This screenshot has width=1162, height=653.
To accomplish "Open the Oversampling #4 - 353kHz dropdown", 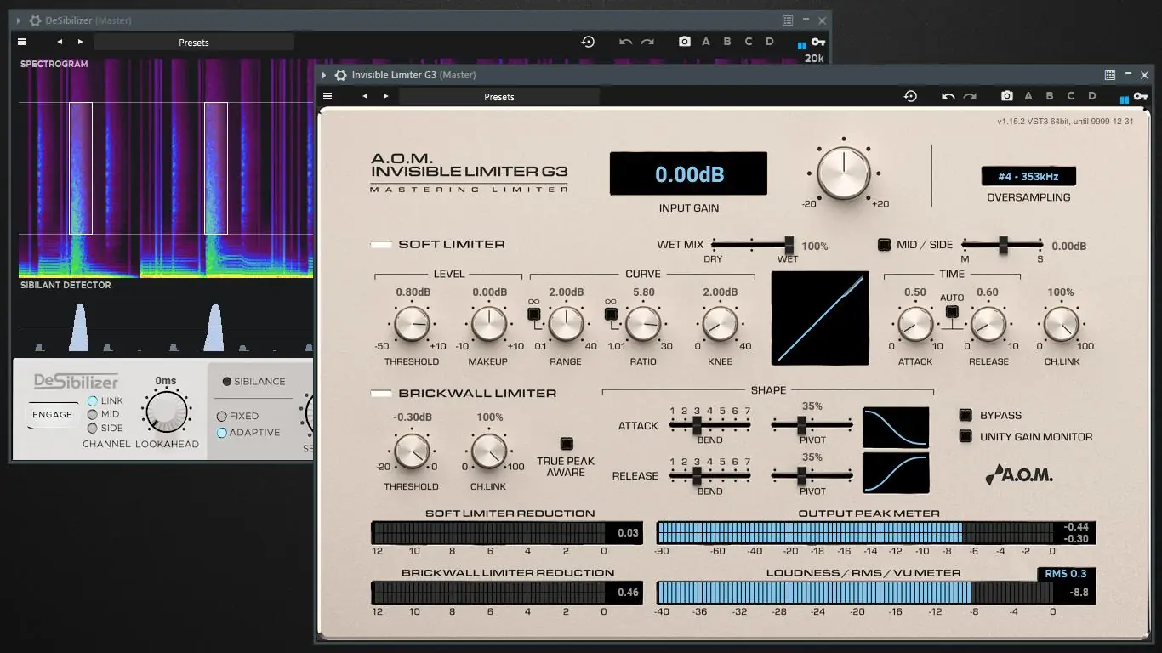I will click(x=1028, y=176).
